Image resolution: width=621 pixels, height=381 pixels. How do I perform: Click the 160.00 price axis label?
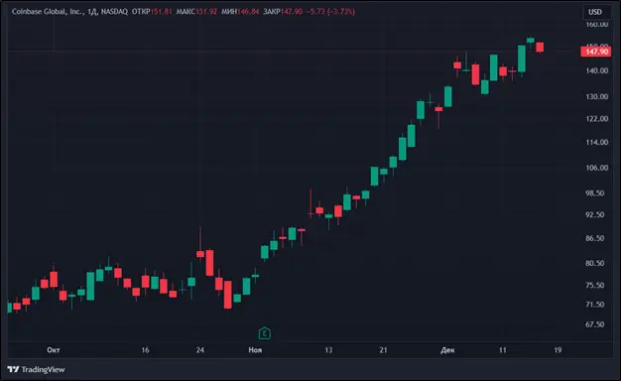[x=597, y=24]
